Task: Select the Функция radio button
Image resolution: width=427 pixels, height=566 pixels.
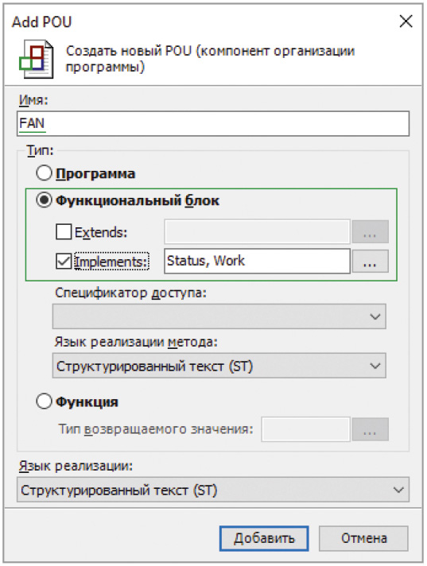Action: [44, 401]
